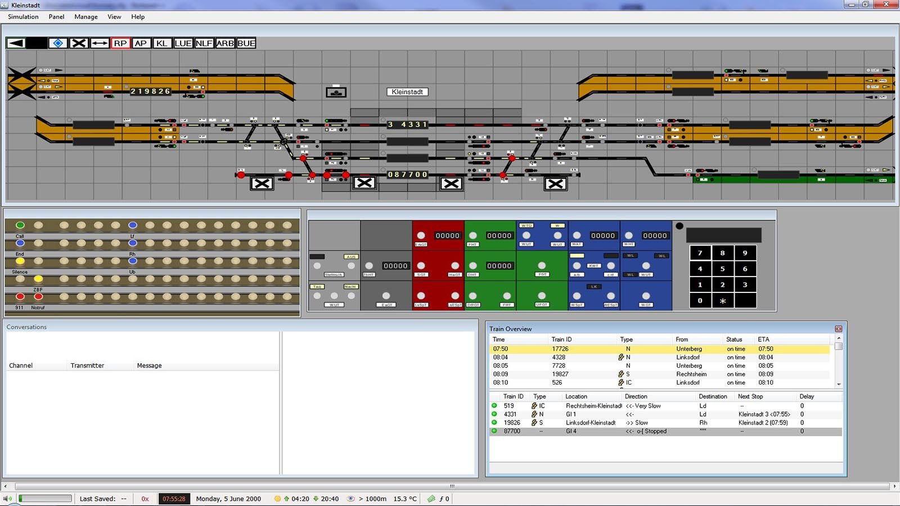Click train berth 087700 on track 4
900x506 pixels.
click(408, 175)
